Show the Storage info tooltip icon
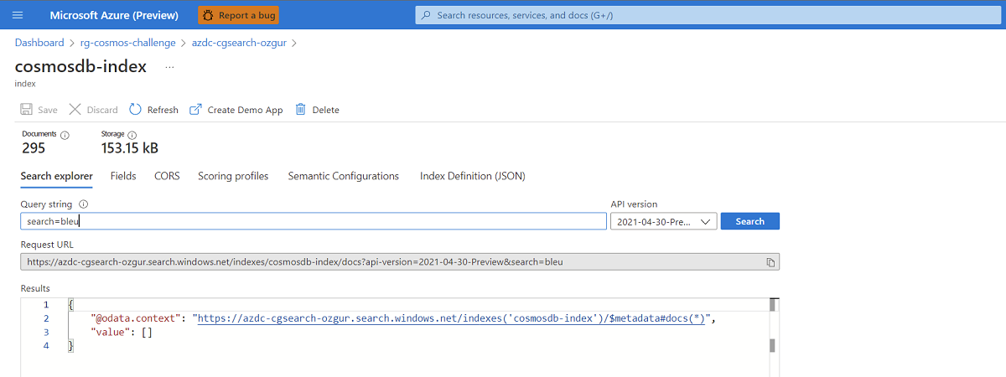Viewport: 1006px width, 377px height. pos(132,135)
